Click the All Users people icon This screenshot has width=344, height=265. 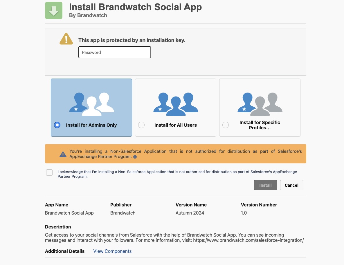pyautogui.click(x=176, y=104)
